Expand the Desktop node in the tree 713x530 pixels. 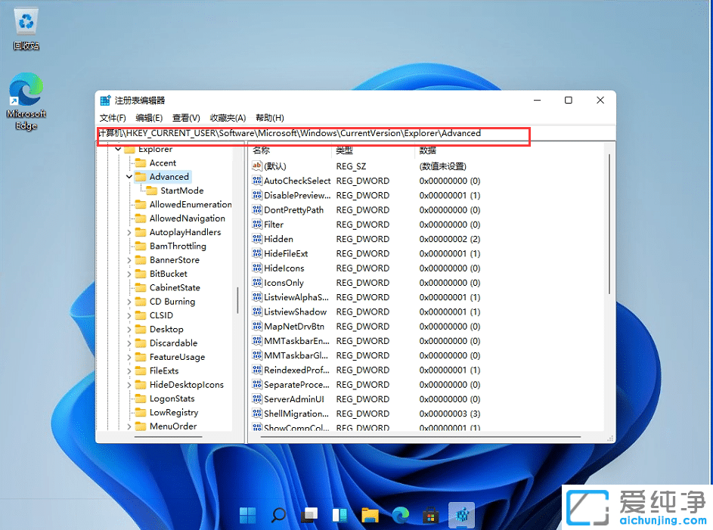[129, 329]
